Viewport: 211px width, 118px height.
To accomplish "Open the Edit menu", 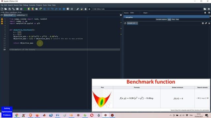I will pyautogui.click(x=5, y=5).
